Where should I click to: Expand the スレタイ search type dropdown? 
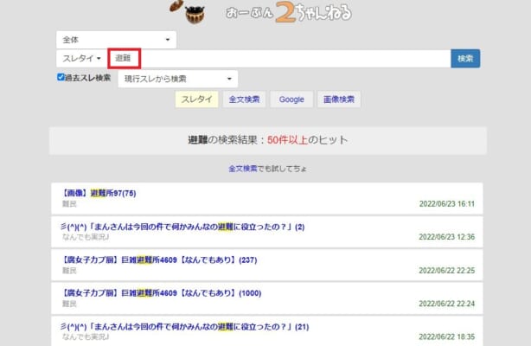coord(82,59)
